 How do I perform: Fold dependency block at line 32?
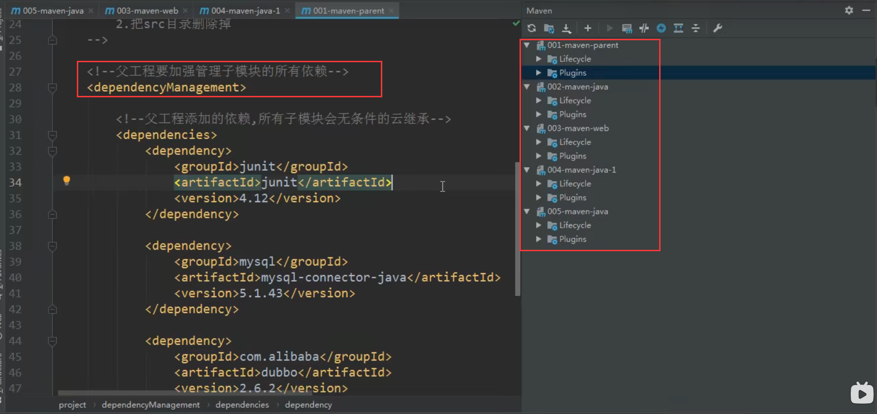tap(52, 151)
